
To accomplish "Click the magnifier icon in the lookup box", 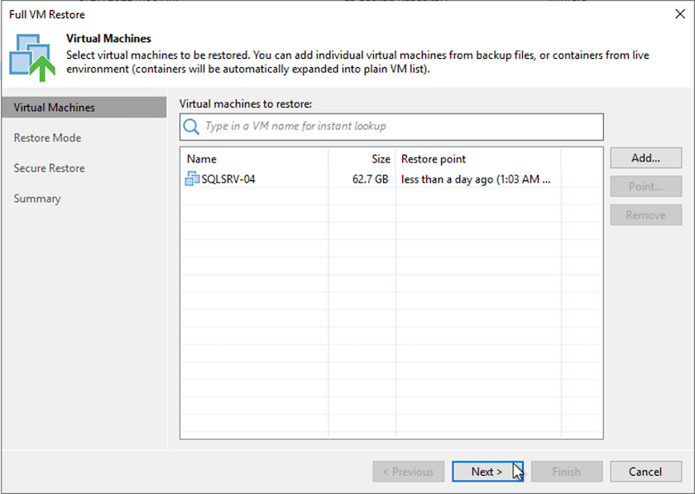I will (x=191, y=127).
